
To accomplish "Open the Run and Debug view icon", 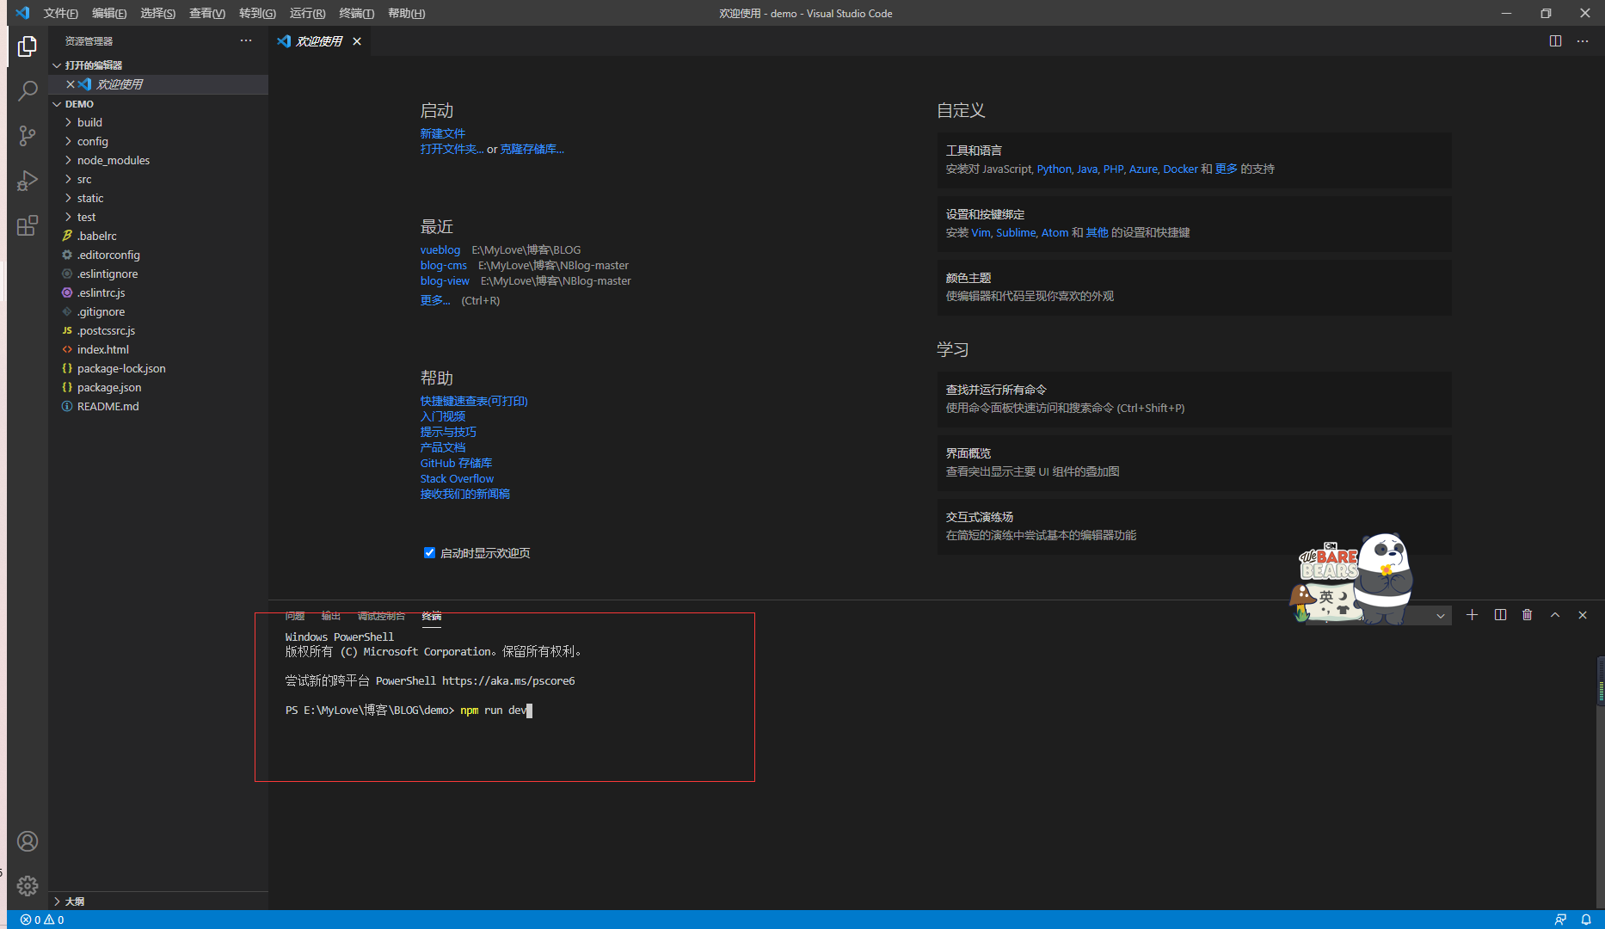I will click(x=28, y=181).
